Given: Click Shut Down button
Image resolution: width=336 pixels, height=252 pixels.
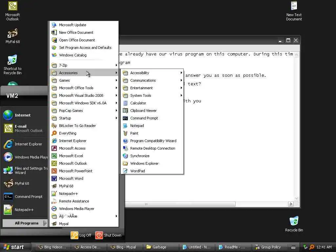Looking at the screenshot, I should [x=108, y=235].
